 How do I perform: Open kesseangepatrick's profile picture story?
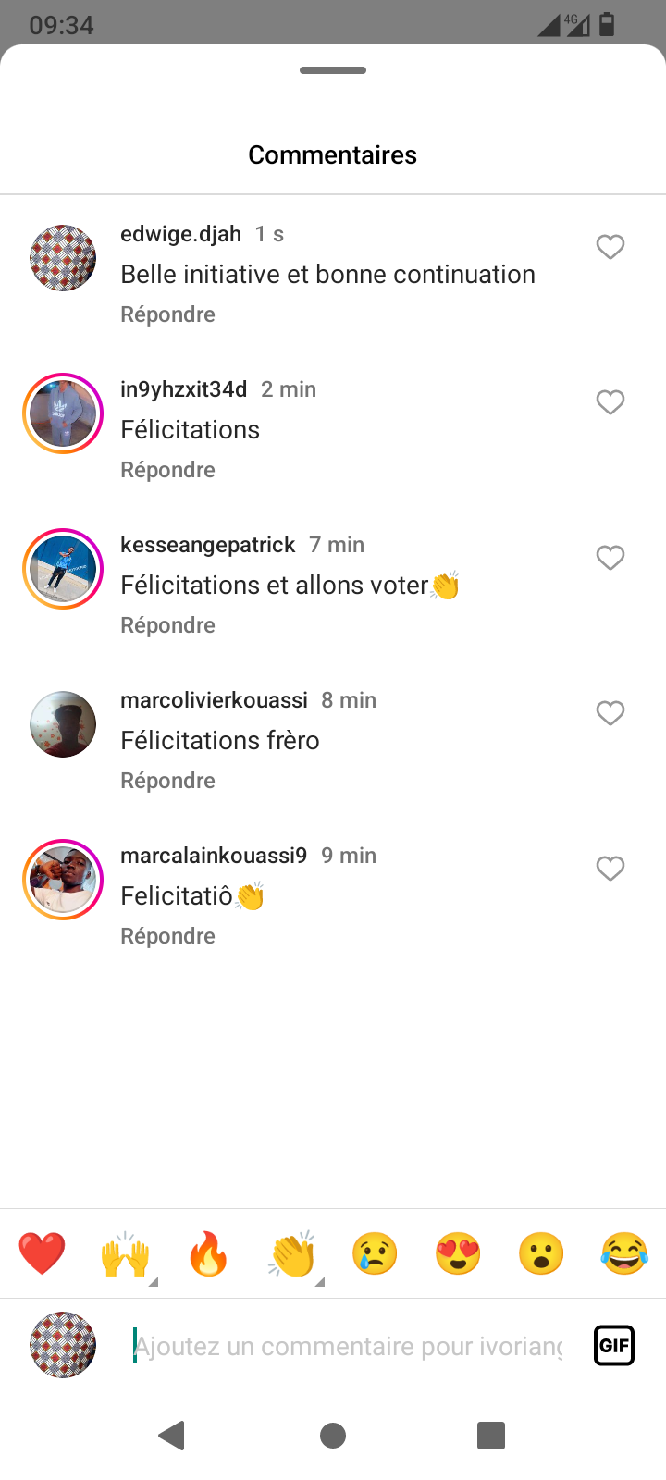tap(63, 569)
